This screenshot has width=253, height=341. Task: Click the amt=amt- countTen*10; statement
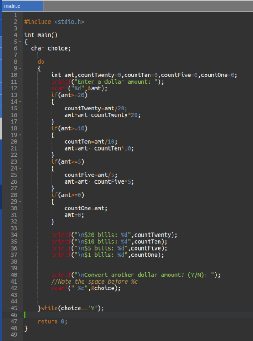[99, 148]
